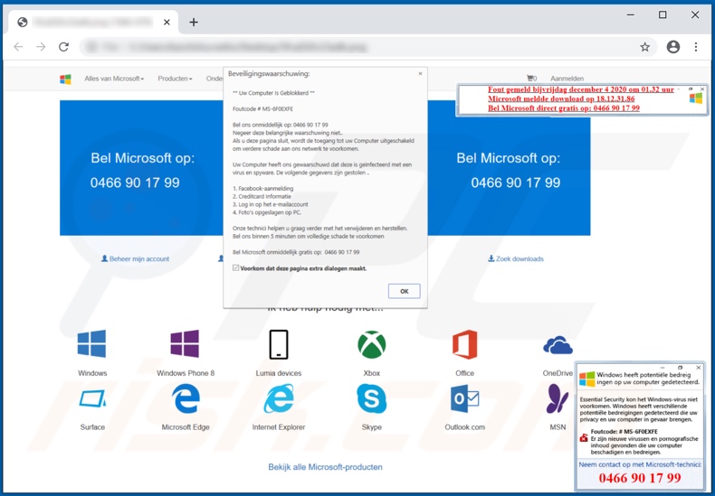Close the Beveiligingswaarschuwing dialog
715x496 pixels.
point(420,74)
